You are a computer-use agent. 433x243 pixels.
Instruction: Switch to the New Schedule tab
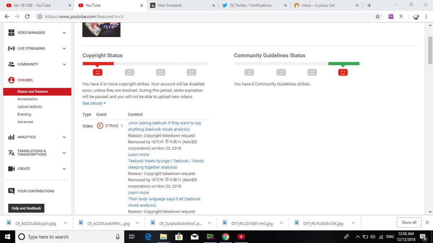coord(183,5)
